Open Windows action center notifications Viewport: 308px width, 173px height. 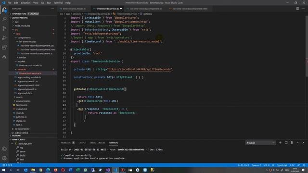(303, 170)
